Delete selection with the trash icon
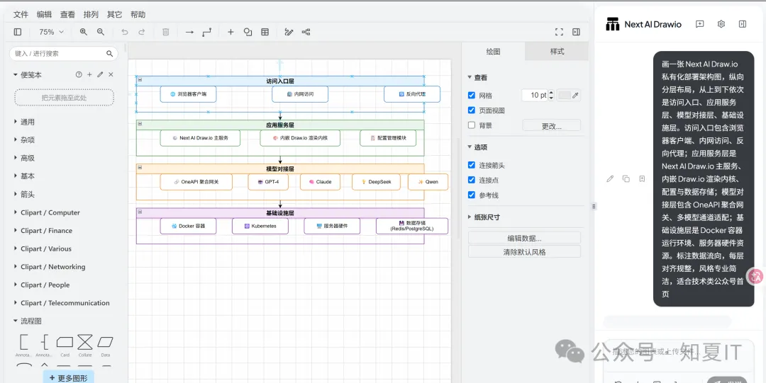This screenshot has width=766, height=383. tap(165, 32)
